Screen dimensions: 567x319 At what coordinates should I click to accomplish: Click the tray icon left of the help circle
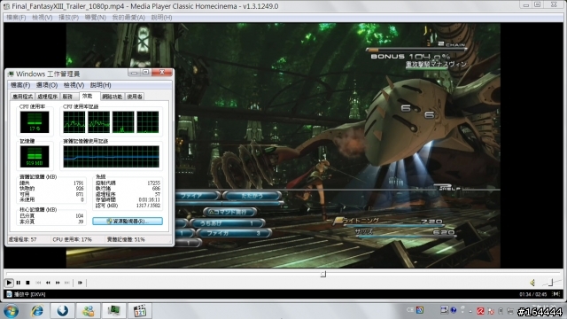[x=444, y=310]
